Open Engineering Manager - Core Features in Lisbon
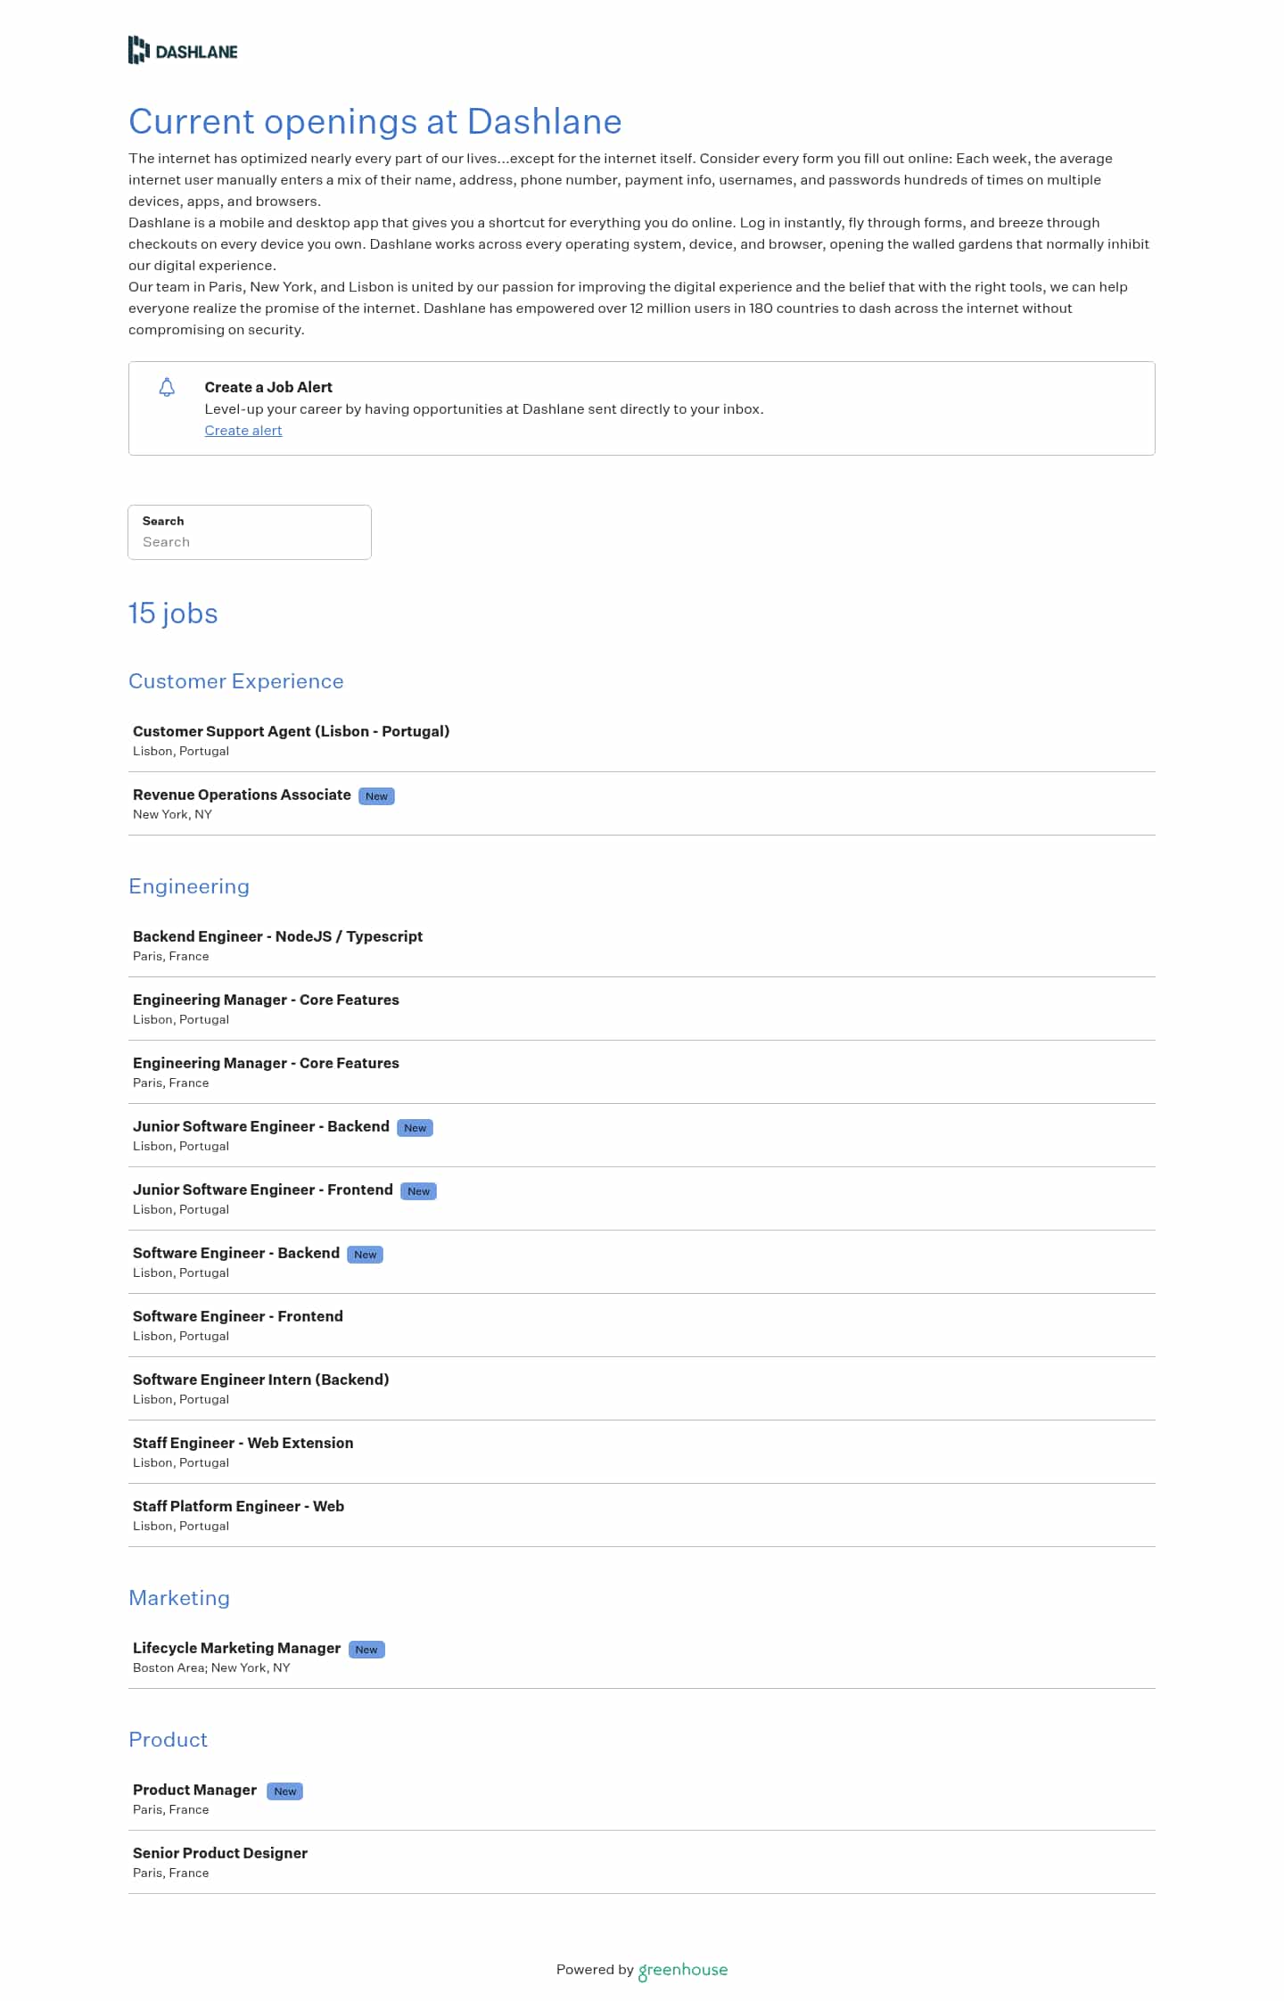The image size is (1284, 2001). [266, 1000]
